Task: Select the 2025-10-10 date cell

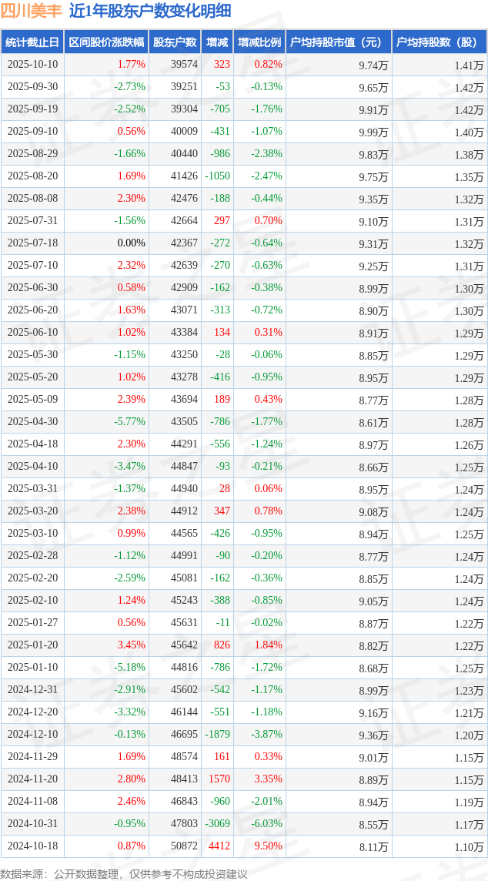Action: pyautogui.click(x=32, y=65)
